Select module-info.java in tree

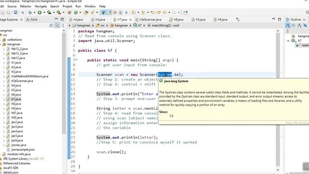[16, 154]
